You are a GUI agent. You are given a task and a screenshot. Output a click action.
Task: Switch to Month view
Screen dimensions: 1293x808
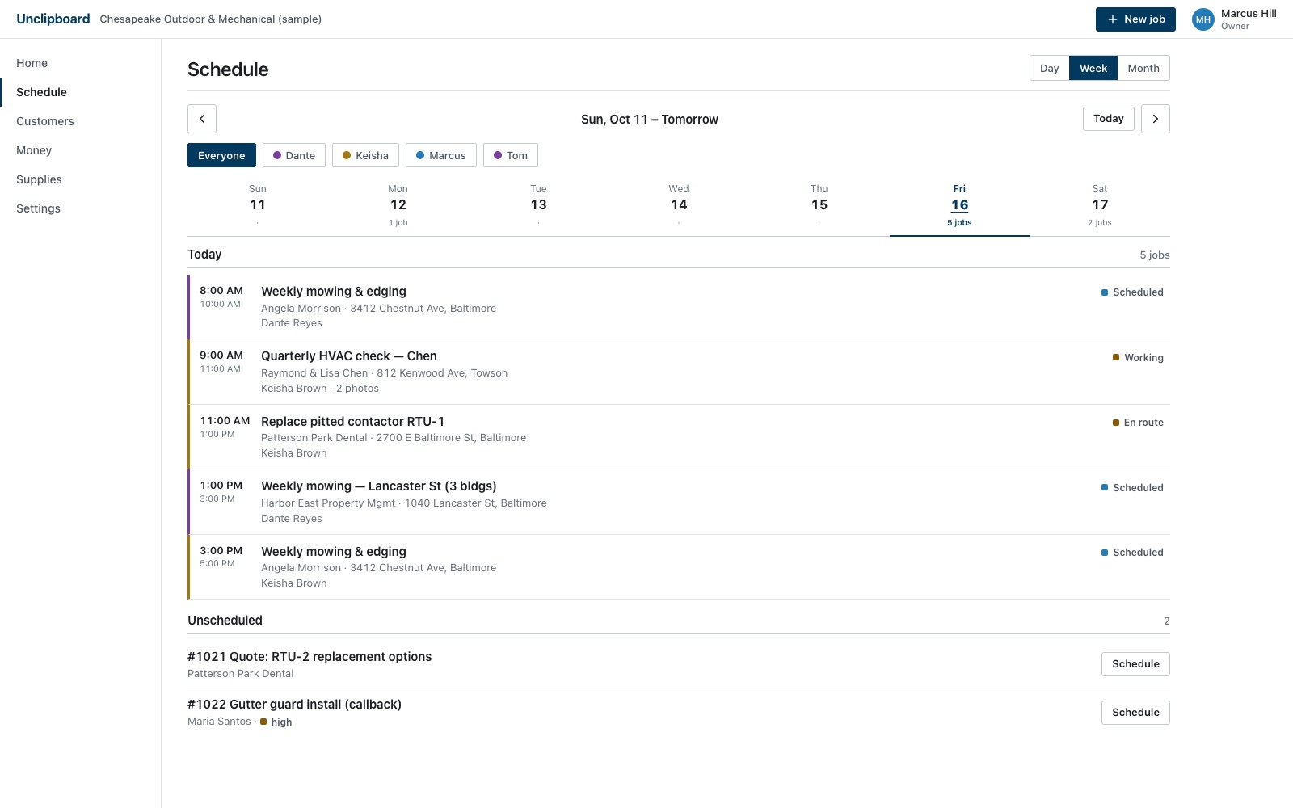[x=1143, y=68]
